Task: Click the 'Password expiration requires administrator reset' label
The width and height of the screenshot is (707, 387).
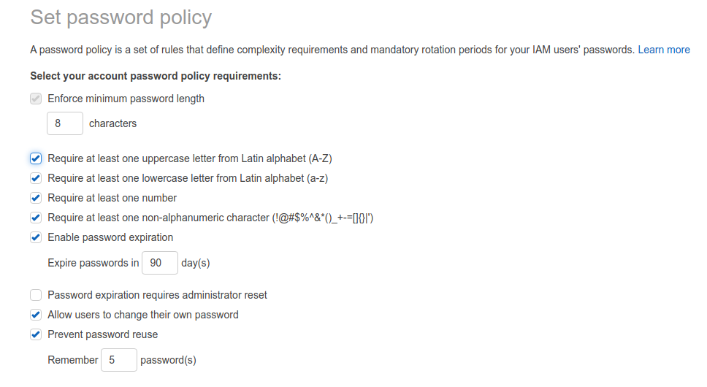Action: pyautogui.click(x=157, y=295)
